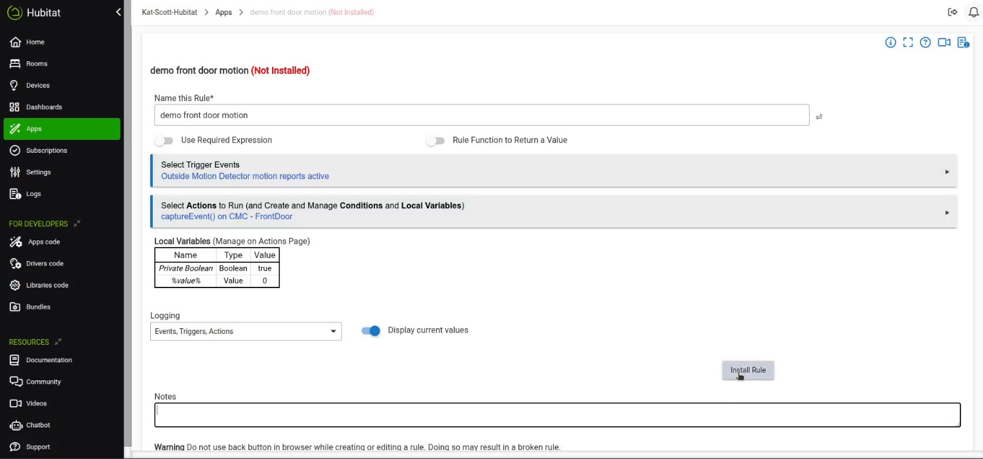Toggle Rule Function to Return a Value
983x459 pixels.
[x=435, y=141]
